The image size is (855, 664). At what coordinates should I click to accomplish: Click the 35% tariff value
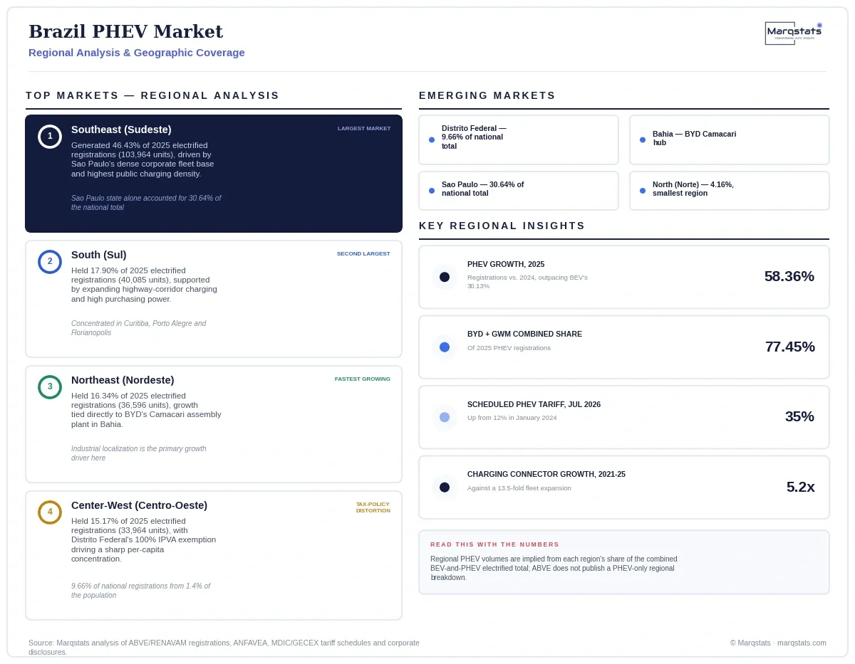point(799,416)
